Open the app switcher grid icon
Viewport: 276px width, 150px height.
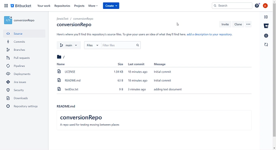[x=6, y=6]
